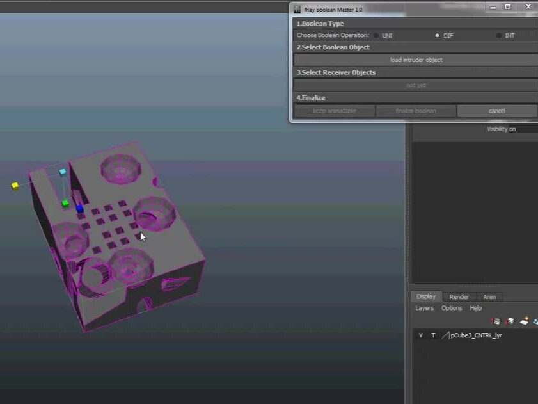The height and width of the screenshot is (404, 538).
Task: Click the fRay Boolean Master window icon
Action: tap(297, 10)
